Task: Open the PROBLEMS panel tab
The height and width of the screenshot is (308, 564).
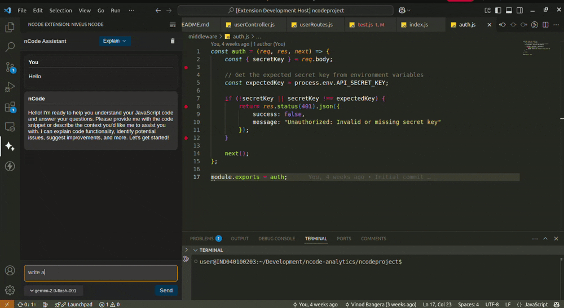Action: point(206,239)
